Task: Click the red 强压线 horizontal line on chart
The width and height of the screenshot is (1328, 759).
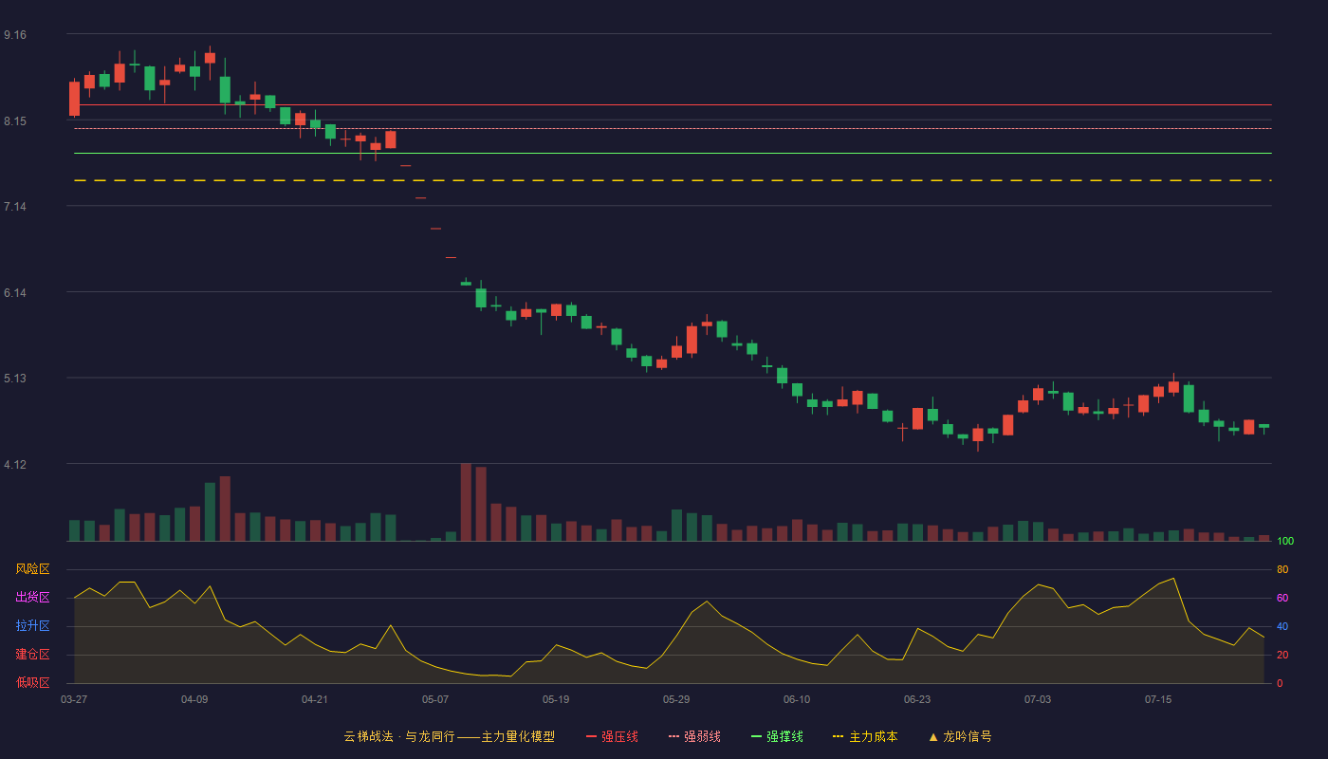Action: tap(673, 105)
